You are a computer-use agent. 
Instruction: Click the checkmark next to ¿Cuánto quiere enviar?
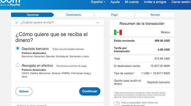pyautogui.click(x=17, y=22)
